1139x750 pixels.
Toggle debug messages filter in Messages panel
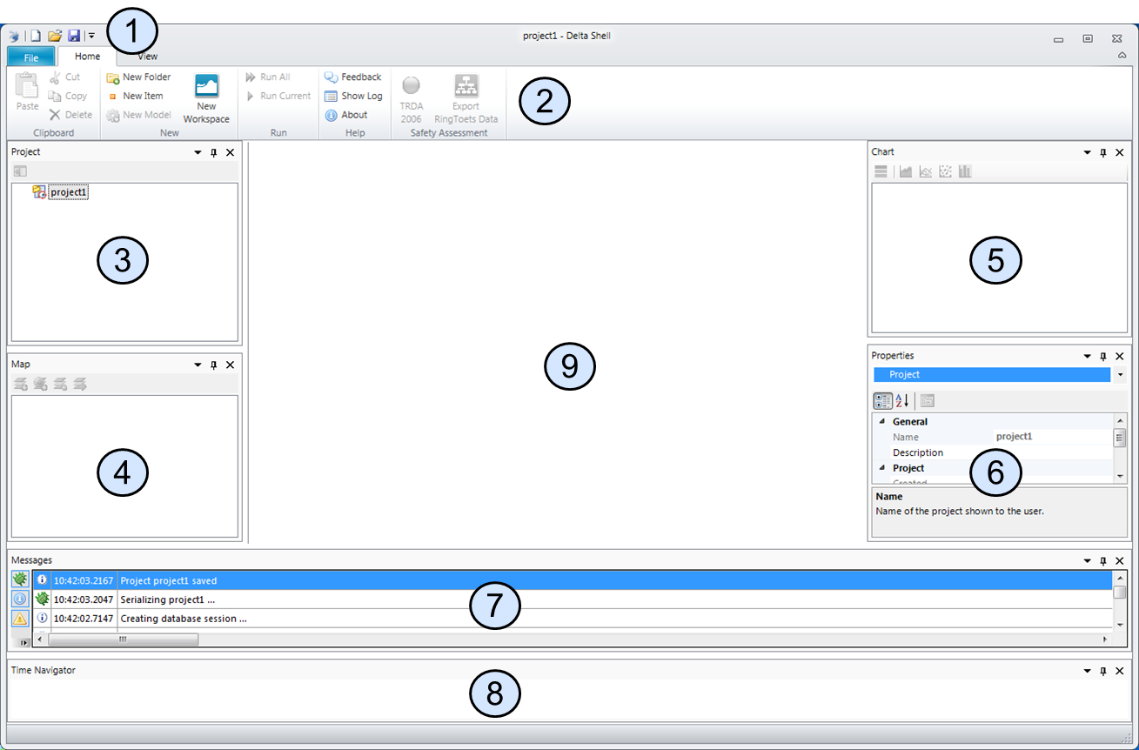(20, 579)
